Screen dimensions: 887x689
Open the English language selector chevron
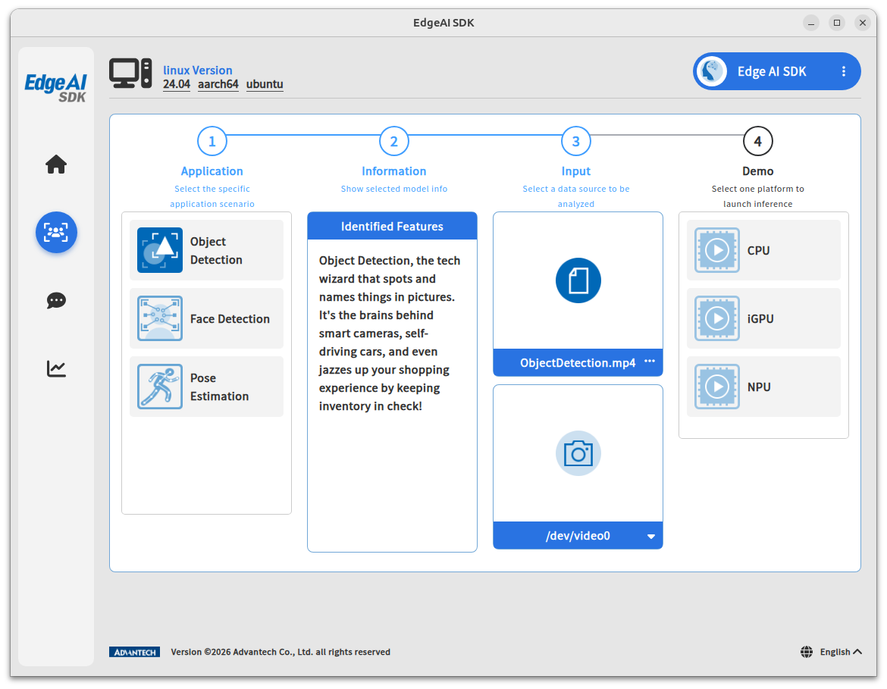pos(857,652)
